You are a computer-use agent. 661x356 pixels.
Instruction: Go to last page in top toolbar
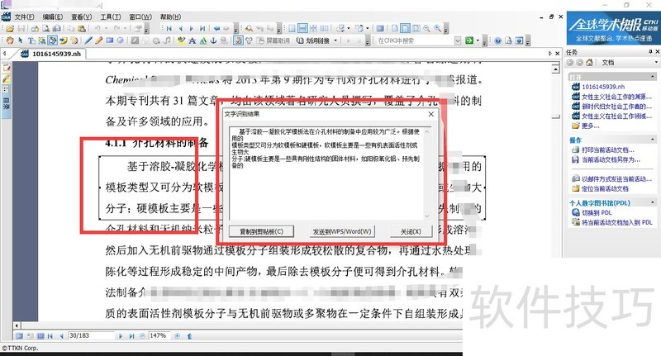[x=202, y=29]
